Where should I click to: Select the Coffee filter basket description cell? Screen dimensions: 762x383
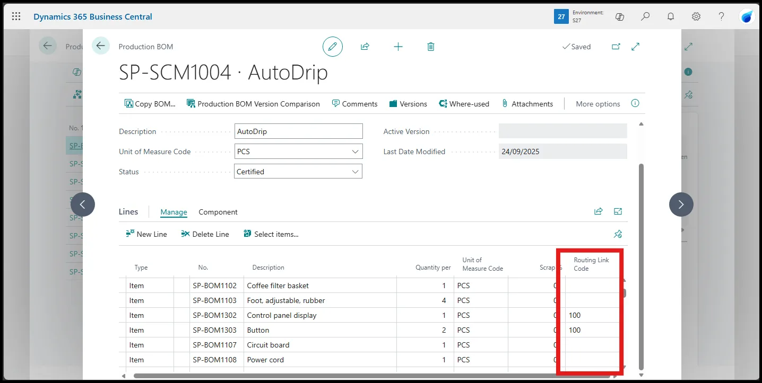click(x=320, y=286)
